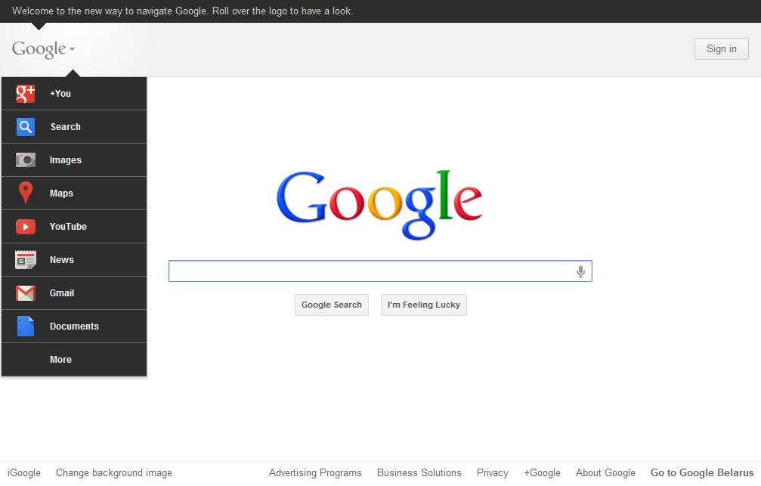The height and width of the screenshot is (486, 761).
Task: Click the +Google footer link
Action: (542, 473)
